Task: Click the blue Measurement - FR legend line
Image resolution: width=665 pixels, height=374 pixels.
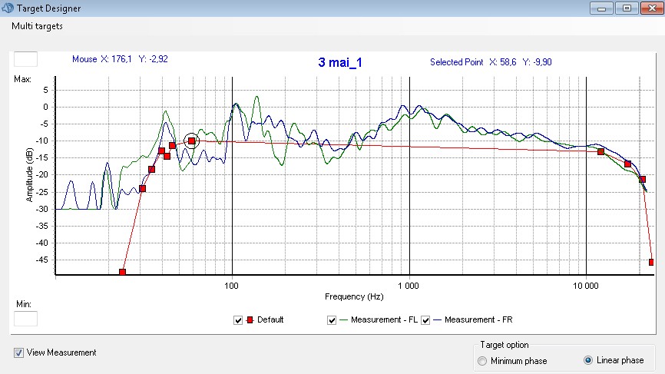Action: (437, 319)
